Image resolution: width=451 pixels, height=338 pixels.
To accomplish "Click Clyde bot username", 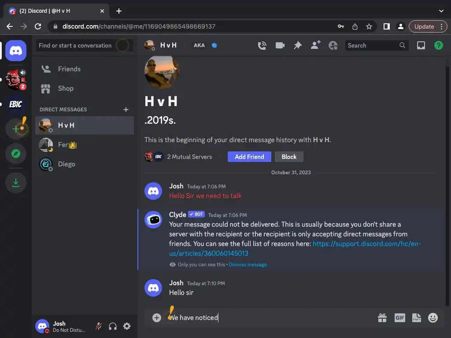I will (177, 215).
